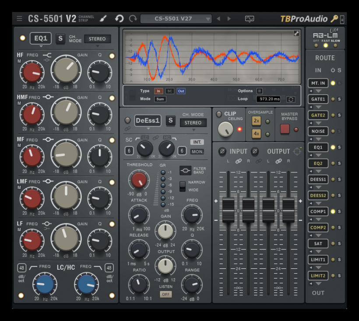Viewport: 359px width, 321px height.
Task: Open the hamburger menu in the top bar
Action: click(x=19, y=18)
